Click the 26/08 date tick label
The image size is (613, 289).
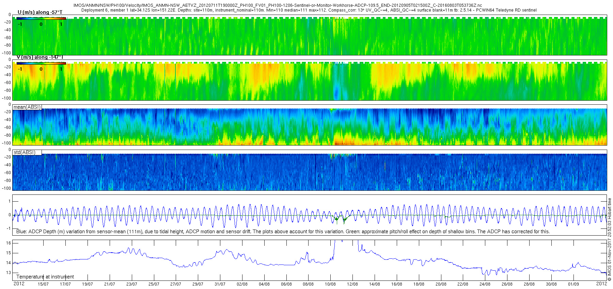point(507,284)
